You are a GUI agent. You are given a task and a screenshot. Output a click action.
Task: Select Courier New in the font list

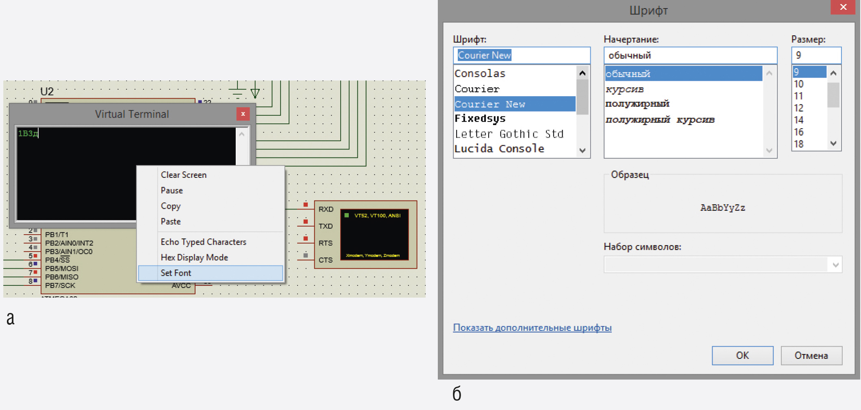(515, 104)
